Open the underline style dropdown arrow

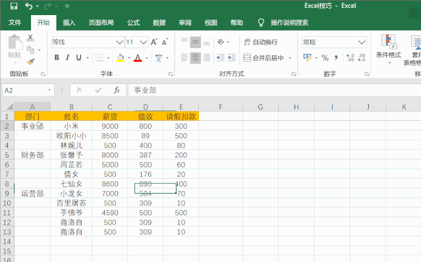point(88,58)
